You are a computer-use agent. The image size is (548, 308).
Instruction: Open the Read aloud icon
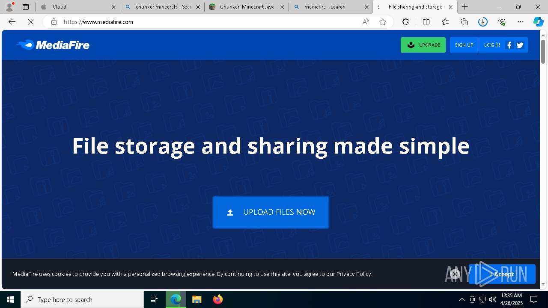tap(366, 22)
